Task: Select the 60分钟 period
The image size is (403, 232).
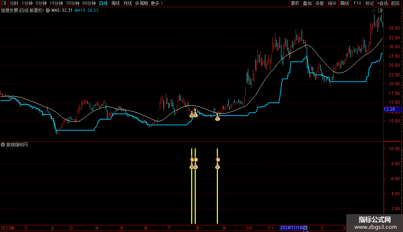Action: [x=89, y=3]
